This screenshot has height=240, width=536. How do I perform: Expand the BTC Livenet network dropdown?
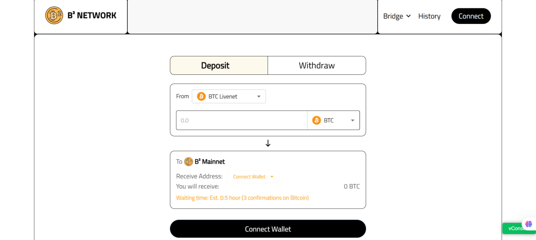229,97
